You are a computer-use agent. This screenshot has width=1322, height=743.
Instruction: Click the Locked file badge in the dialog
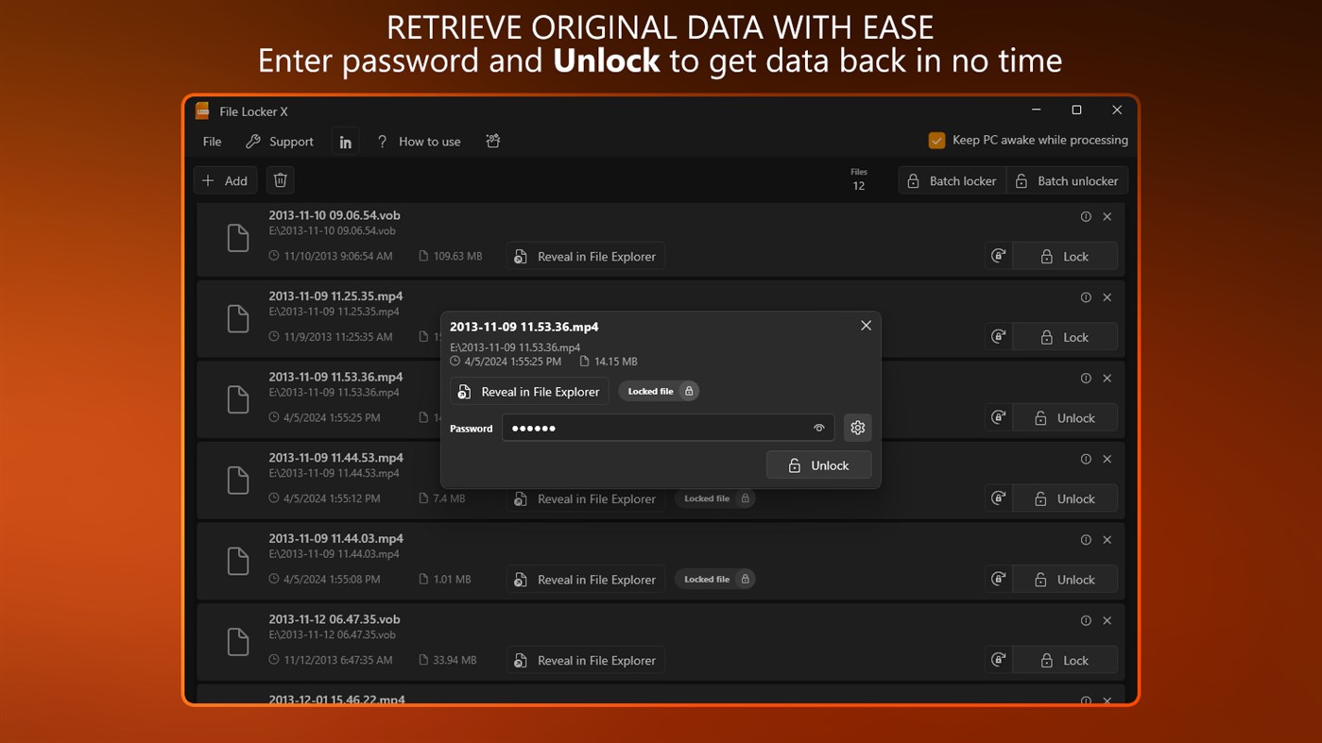tap(659, 390)
